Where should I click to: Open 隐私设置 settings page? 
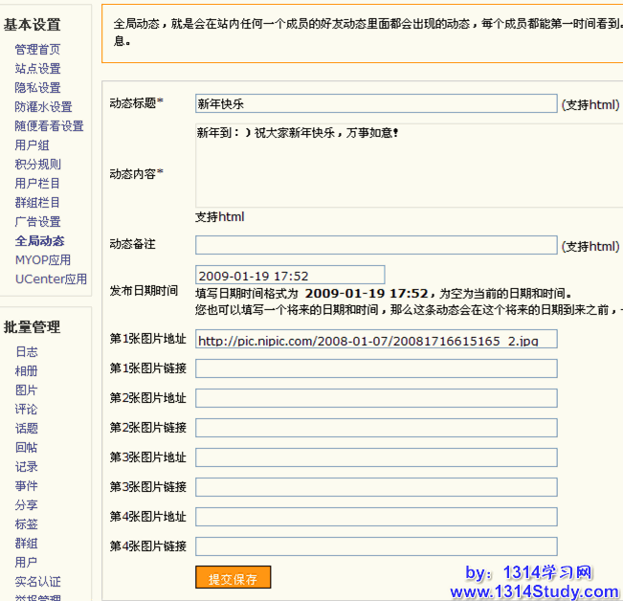click(37, 88)
